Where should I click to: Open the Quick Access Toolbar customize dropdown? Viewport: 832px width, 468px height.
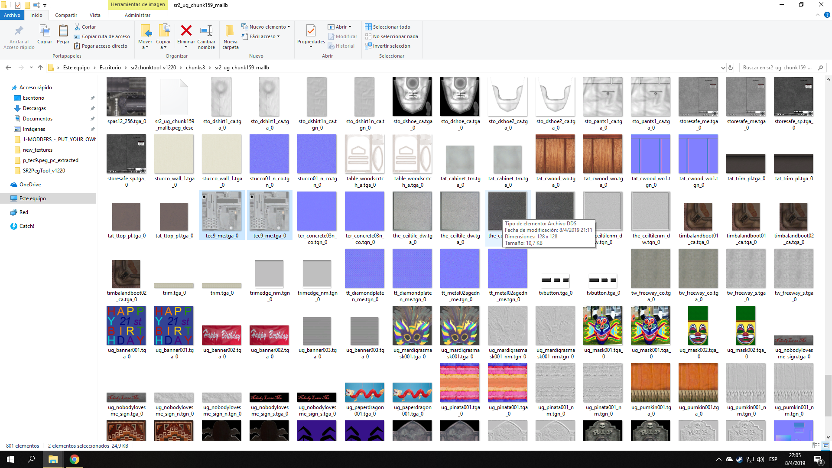coord(45,5)
